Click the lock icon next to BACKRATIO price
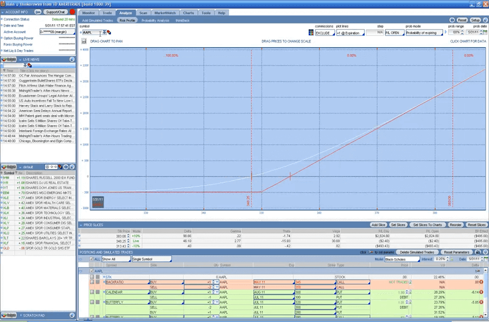The width and height of the screenshot is (489, 322). point(410,282)
